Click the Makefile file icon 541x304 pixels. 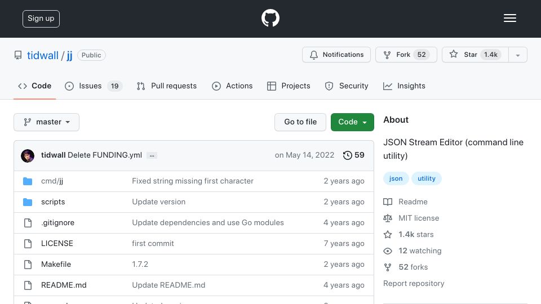(x=28, y=265)
